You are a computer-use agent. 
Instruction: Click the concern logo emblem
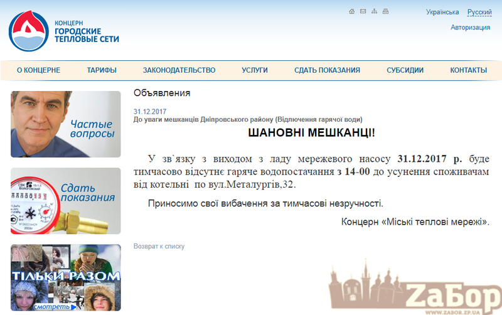point(29,31)
